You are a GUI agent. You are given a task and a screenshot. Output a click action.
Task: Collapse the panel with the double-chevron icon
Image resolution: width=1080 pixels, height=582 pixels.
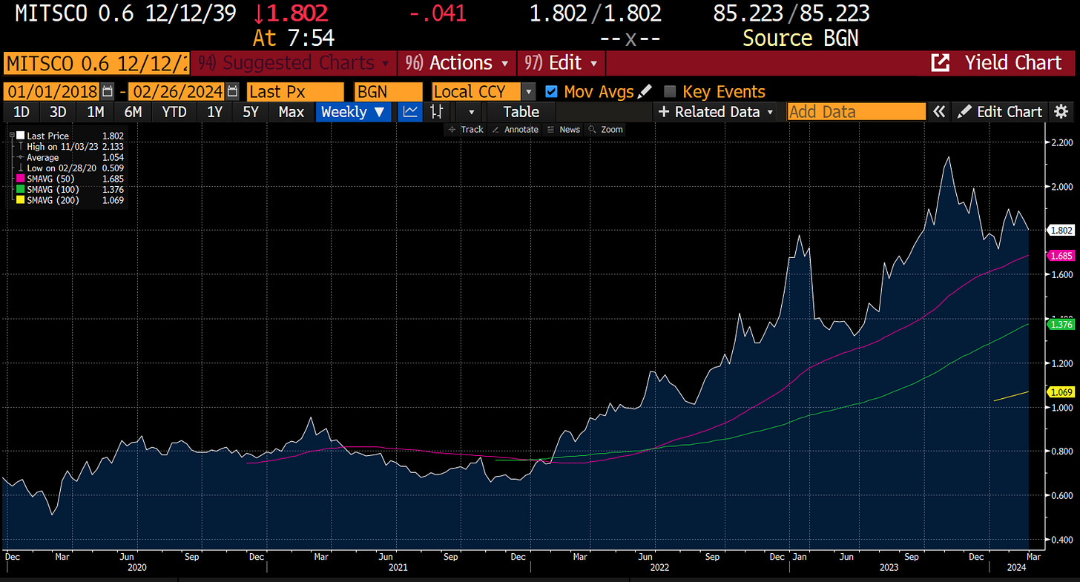938,111
